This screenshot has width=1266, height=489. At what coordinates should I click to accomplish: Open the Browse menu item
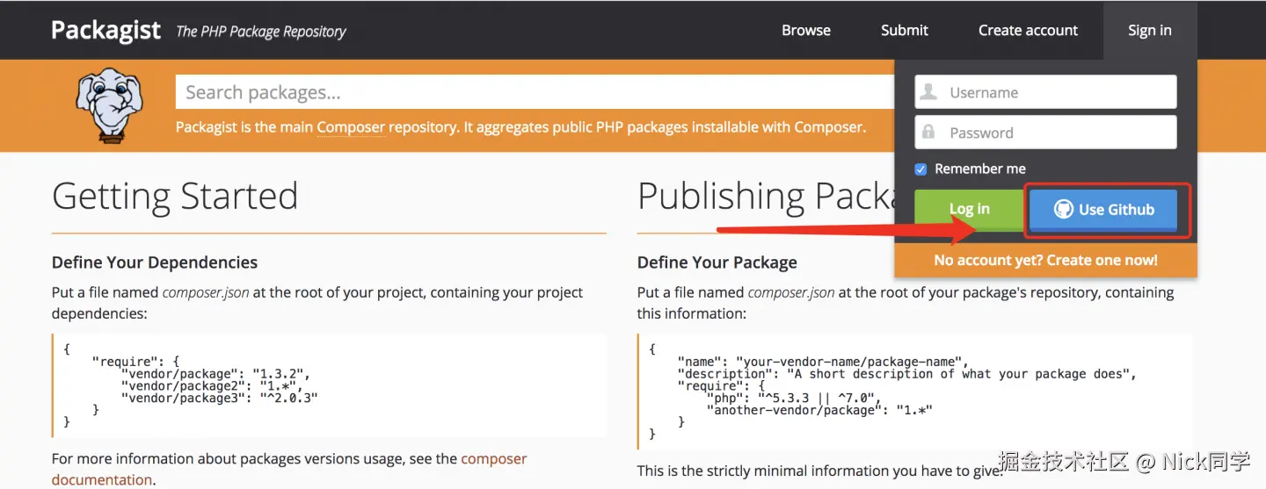(x=805, y=30)
